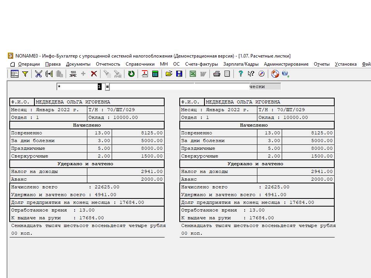Click 'Месяц : Январь 2022 г.' in left payslip
Viewport: 371px width, 278px height.
(x=45, y=110)
